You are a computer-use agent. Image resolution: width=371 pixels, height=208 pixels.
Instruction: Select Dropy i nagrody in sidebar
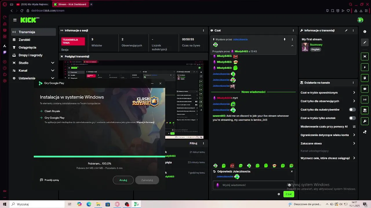tap(34, 55)
